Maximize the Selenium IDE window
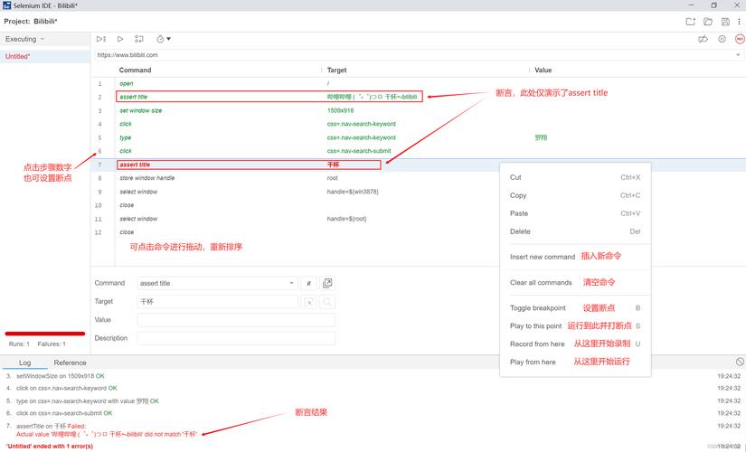This screenshot has width=746, height=452. click(x=713, y=5)
